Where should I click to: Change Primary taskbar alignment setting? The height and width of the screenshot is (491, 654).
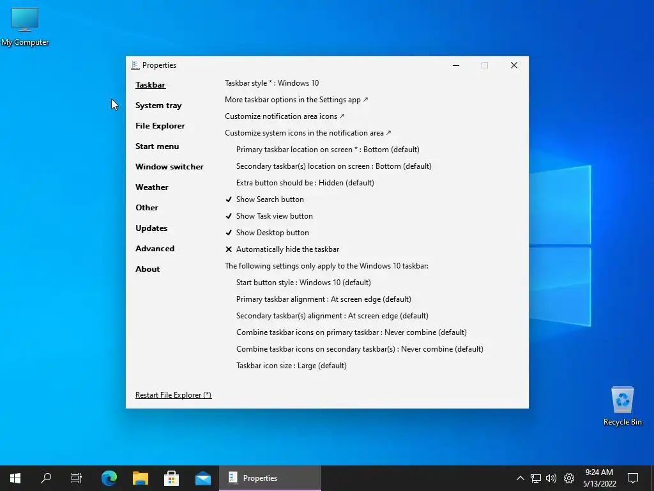tap(324, 299)
